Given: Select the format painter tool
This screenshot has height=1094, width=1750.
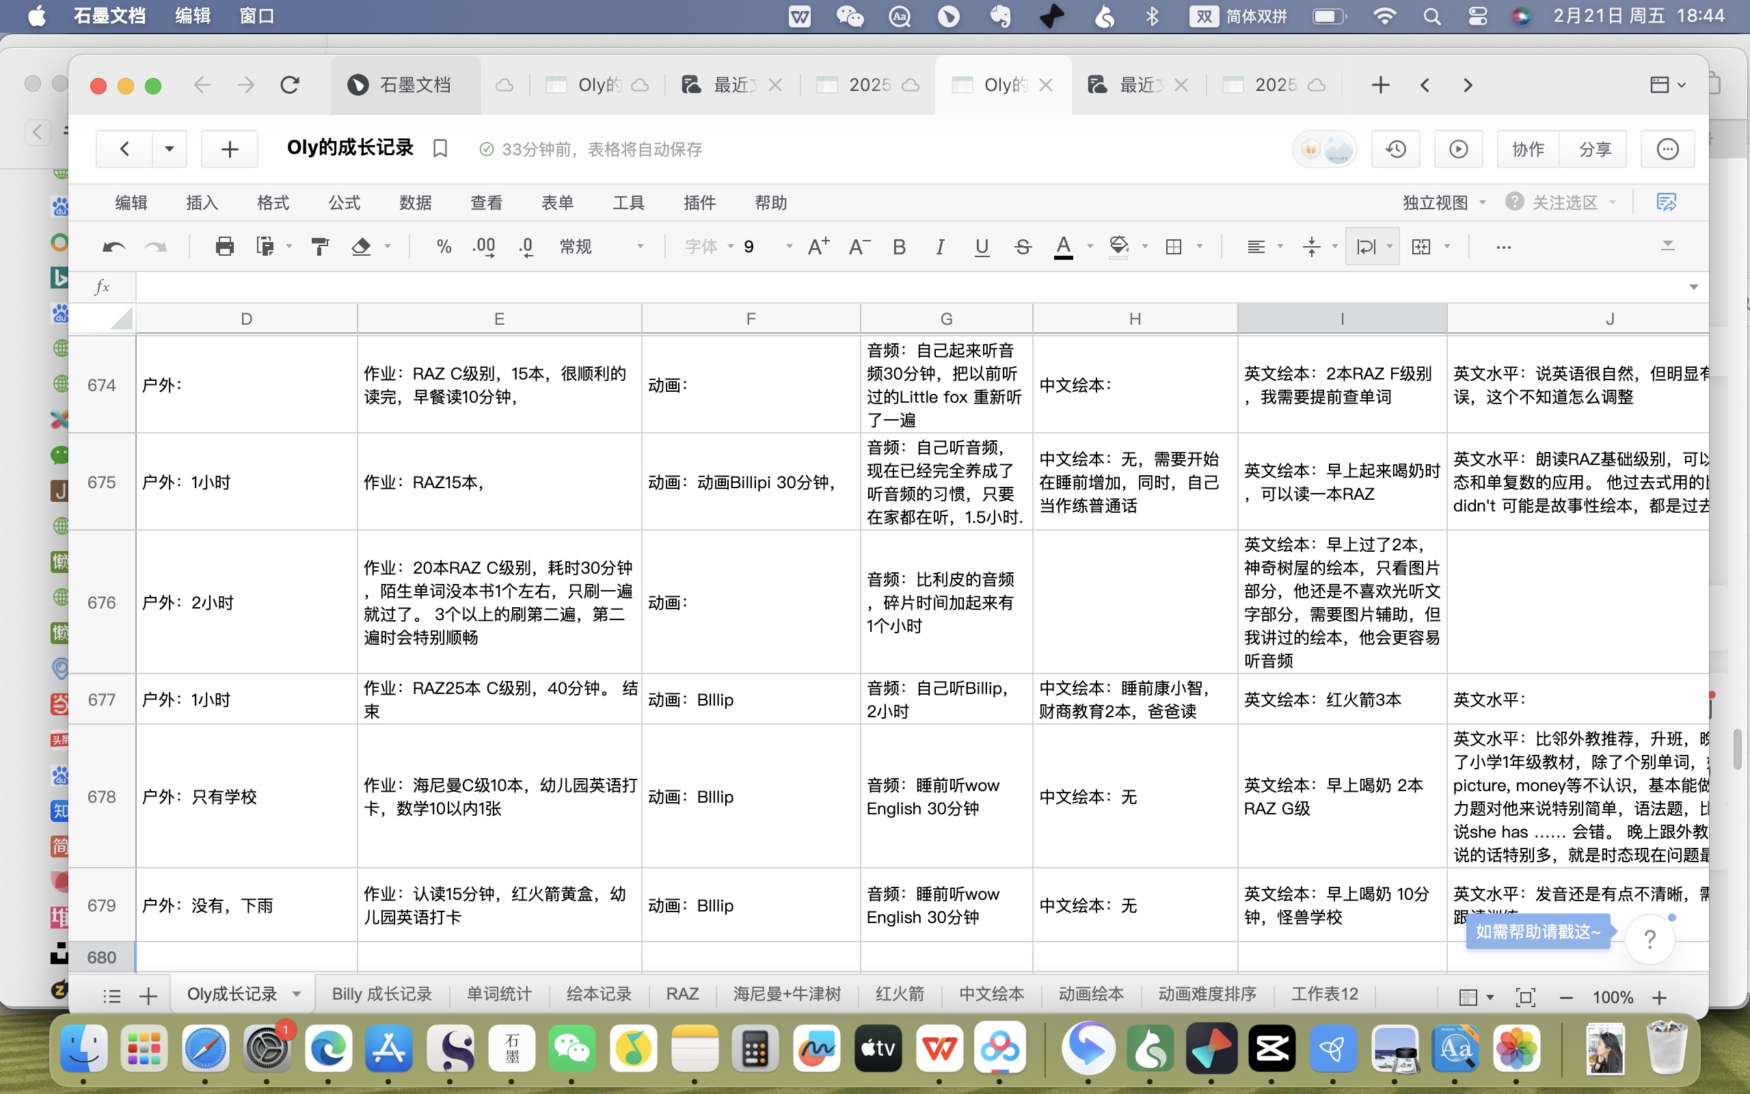Looking at the screenshot, I should (320, 247).
